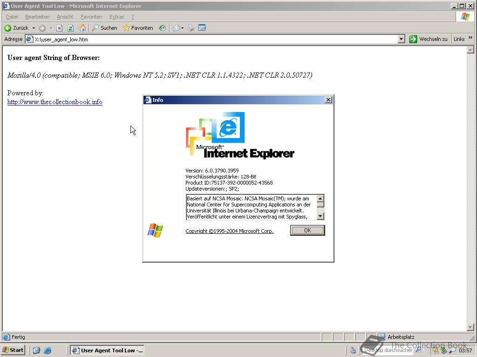Click the Show Desktop quick launch icon
The image size is (477, 357).
pyautogui.click(x=36, y=350)
